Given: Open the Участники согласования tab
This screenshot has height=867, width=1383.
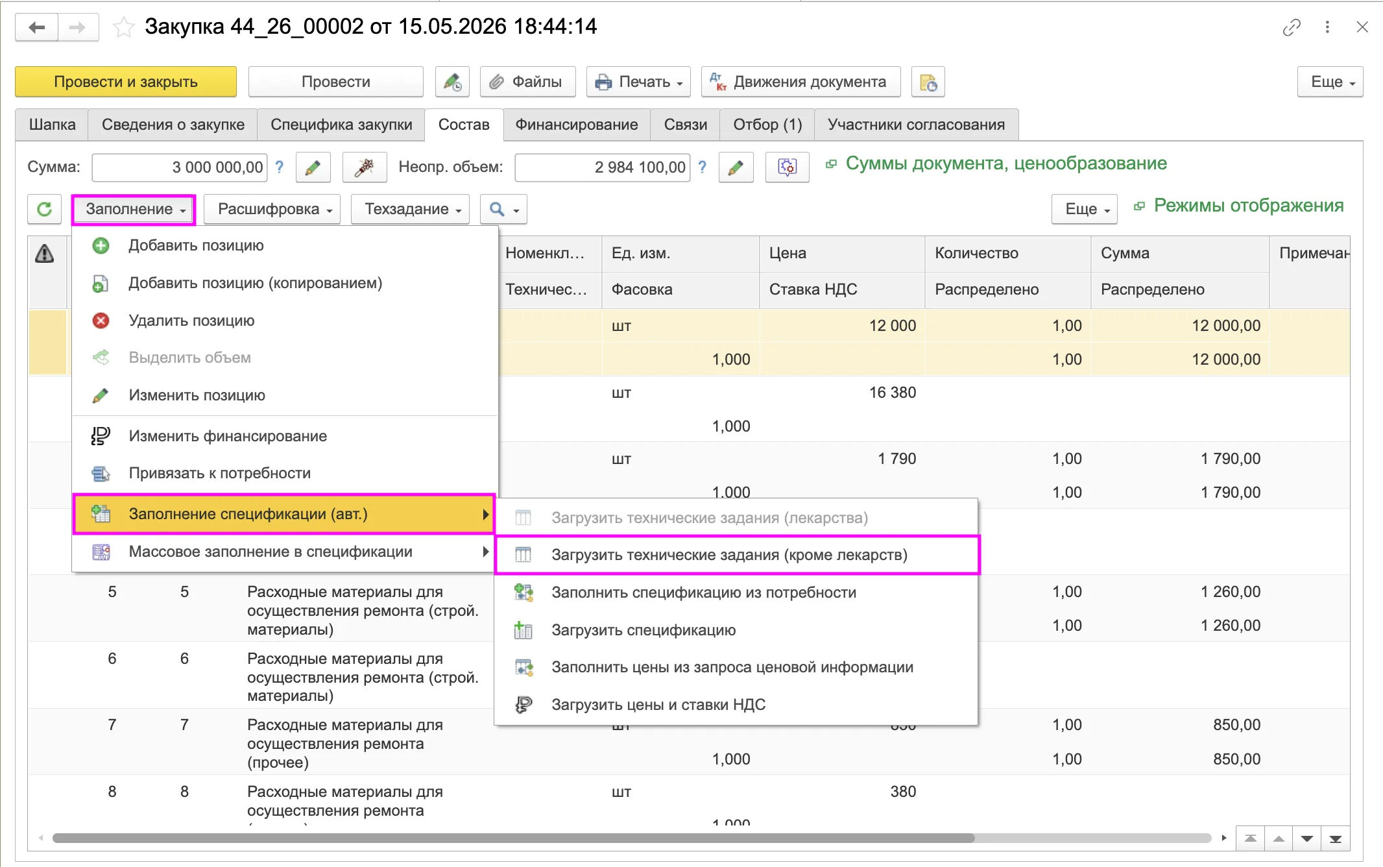Looking at the screenshot, I should (x=916, y=125).
